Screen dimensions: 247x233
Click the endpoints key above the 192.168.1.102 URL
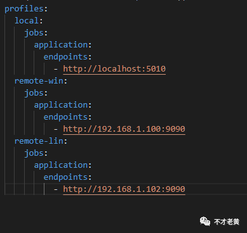(65, 177)
